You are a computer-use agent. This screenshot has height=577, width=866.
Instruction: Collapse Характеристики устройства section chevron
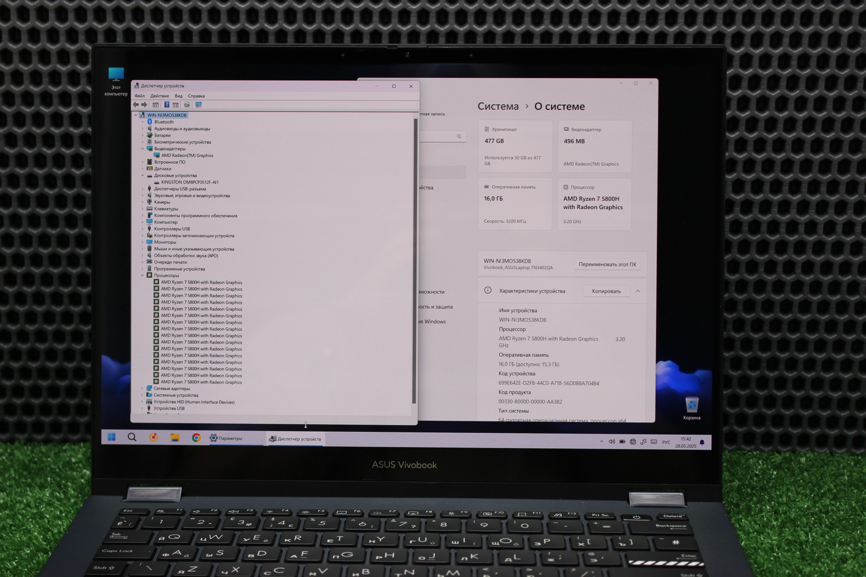point(637,291)
